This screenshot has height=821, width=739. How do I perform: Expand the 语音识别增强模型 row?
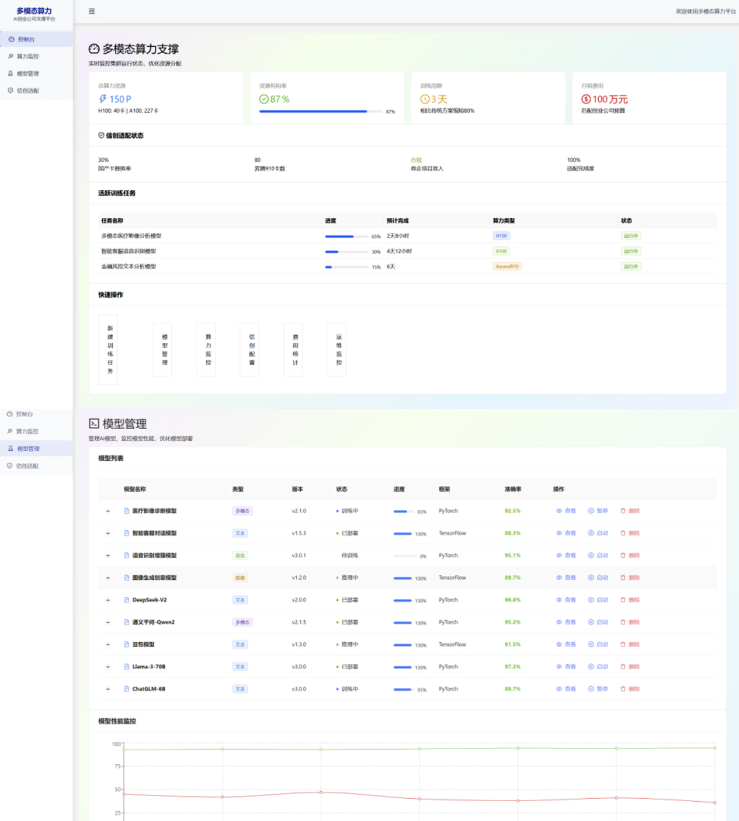point(108,555)
